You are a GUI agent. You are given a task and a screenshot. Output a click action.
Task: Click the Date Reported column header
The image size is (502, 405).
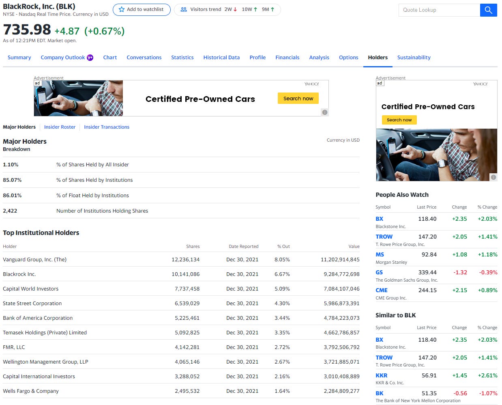pos(243,246)
